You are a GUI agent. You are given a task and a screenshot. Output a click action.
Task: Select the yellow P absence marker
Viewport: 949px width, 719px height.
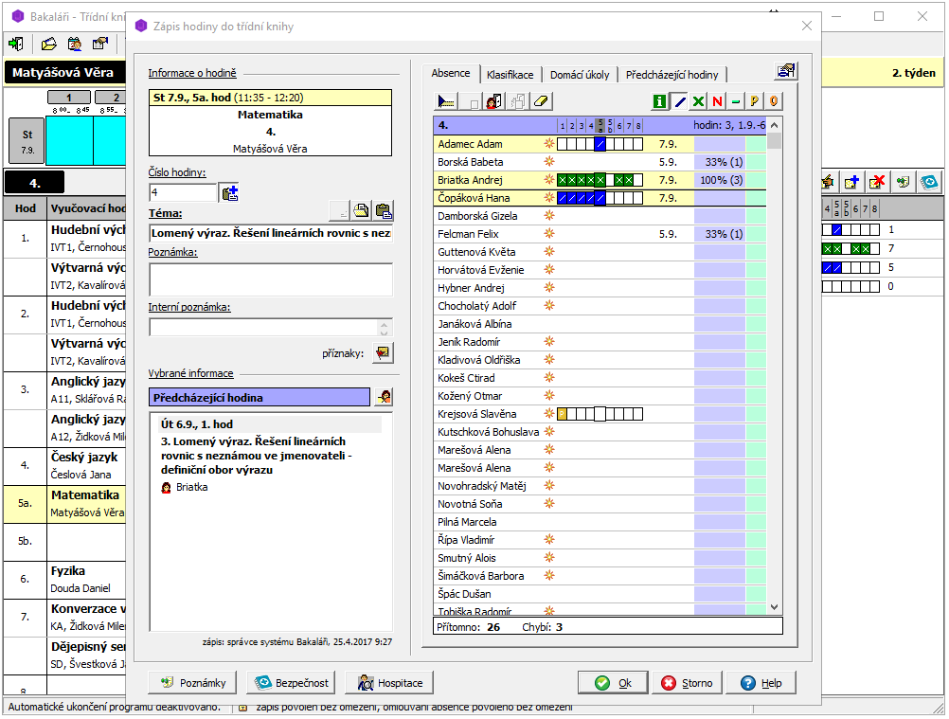click(755, 101)
